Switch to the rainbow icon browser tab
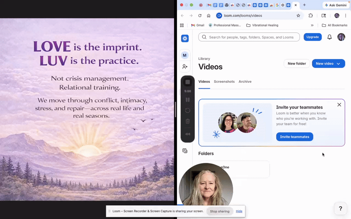351x219 pixels. coord(271,5)
